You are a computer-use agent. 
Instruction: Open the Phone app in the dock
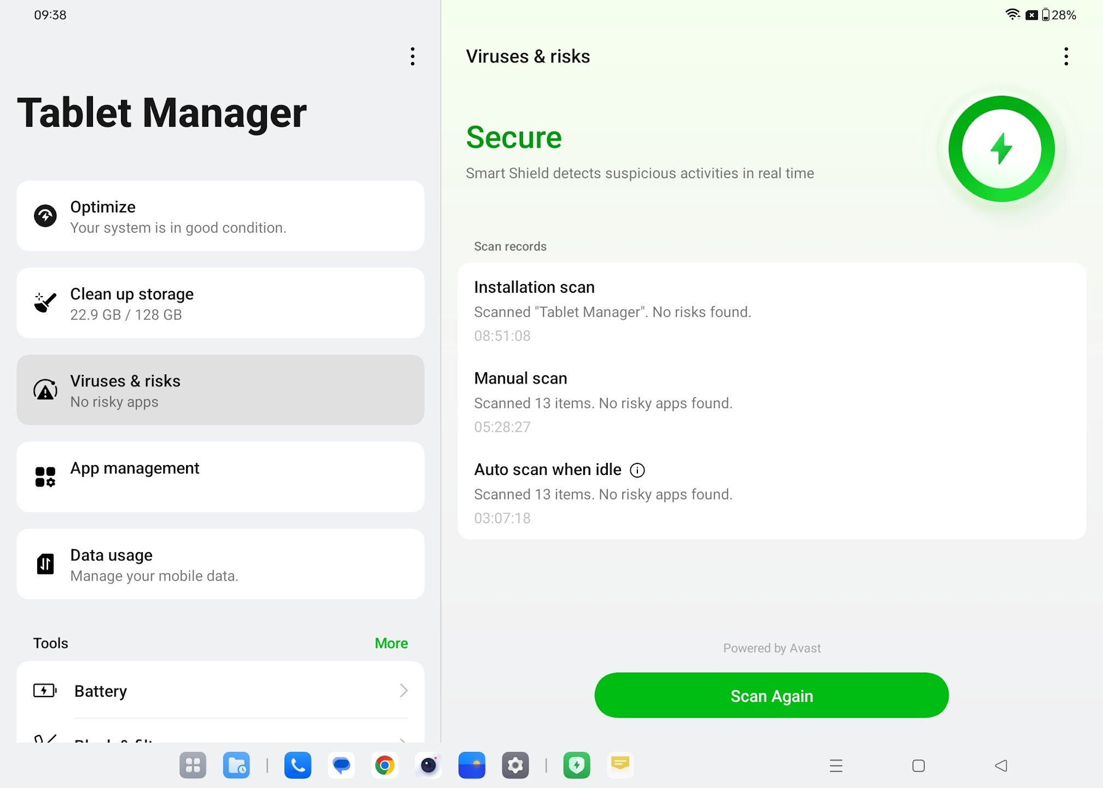298,765
